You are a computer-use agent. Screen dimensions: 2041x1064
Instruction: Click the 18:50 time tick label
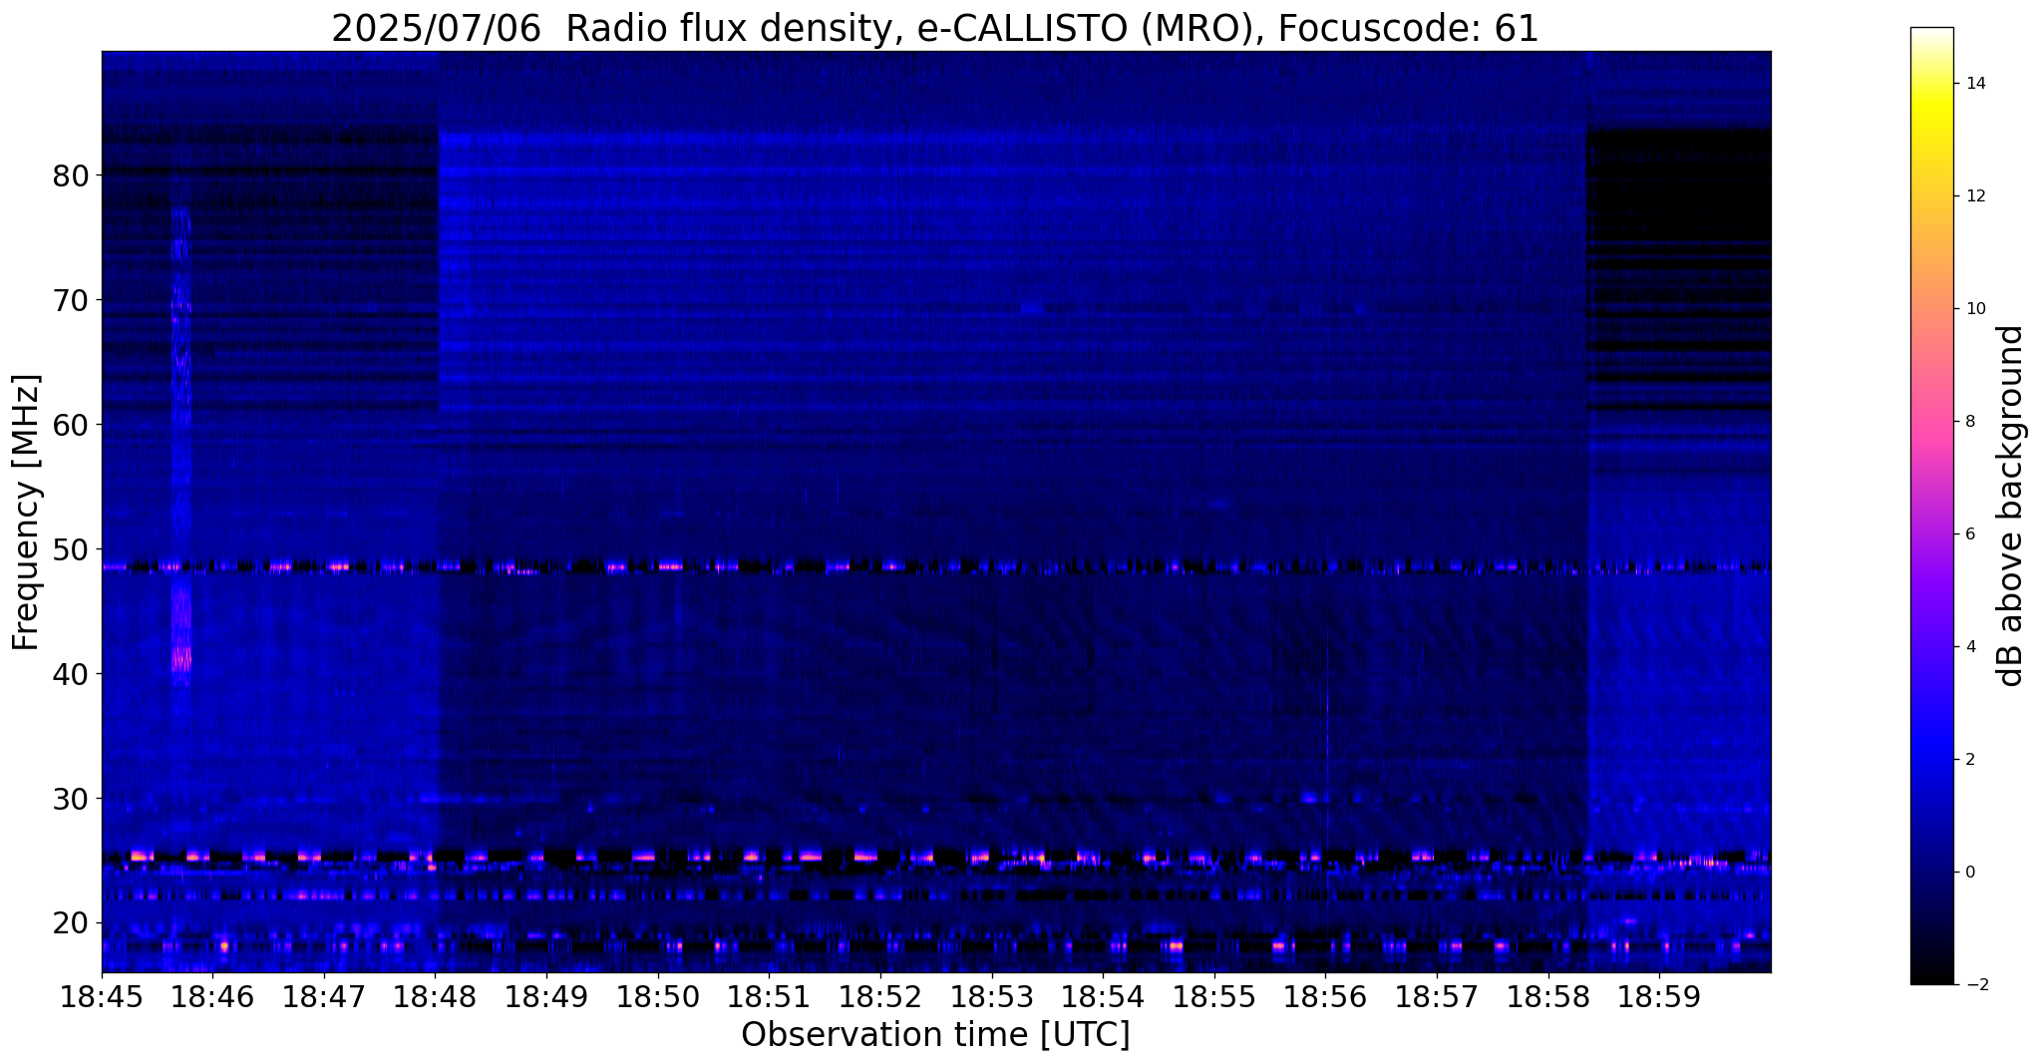(658, 996)
